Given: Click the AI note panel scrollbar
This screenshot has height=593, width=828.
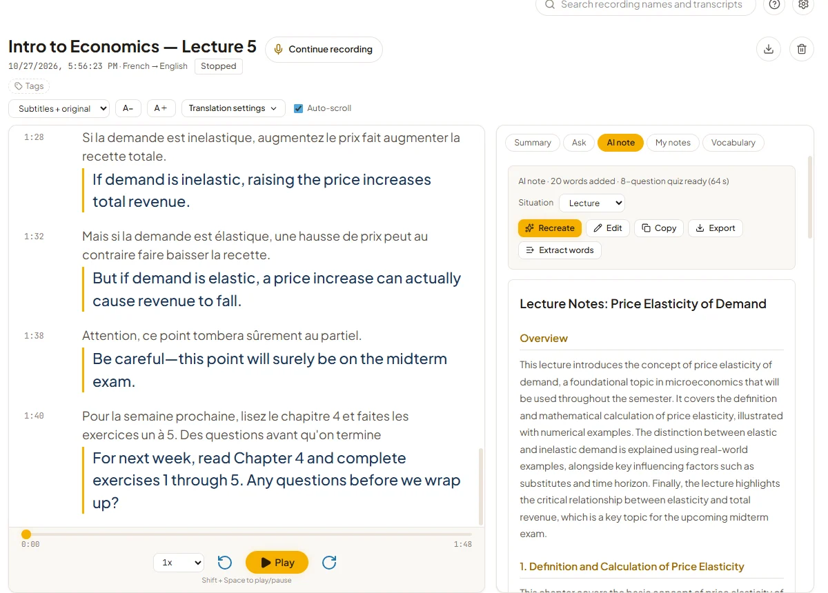Looking at the screenshot, I should click(810, 197).
